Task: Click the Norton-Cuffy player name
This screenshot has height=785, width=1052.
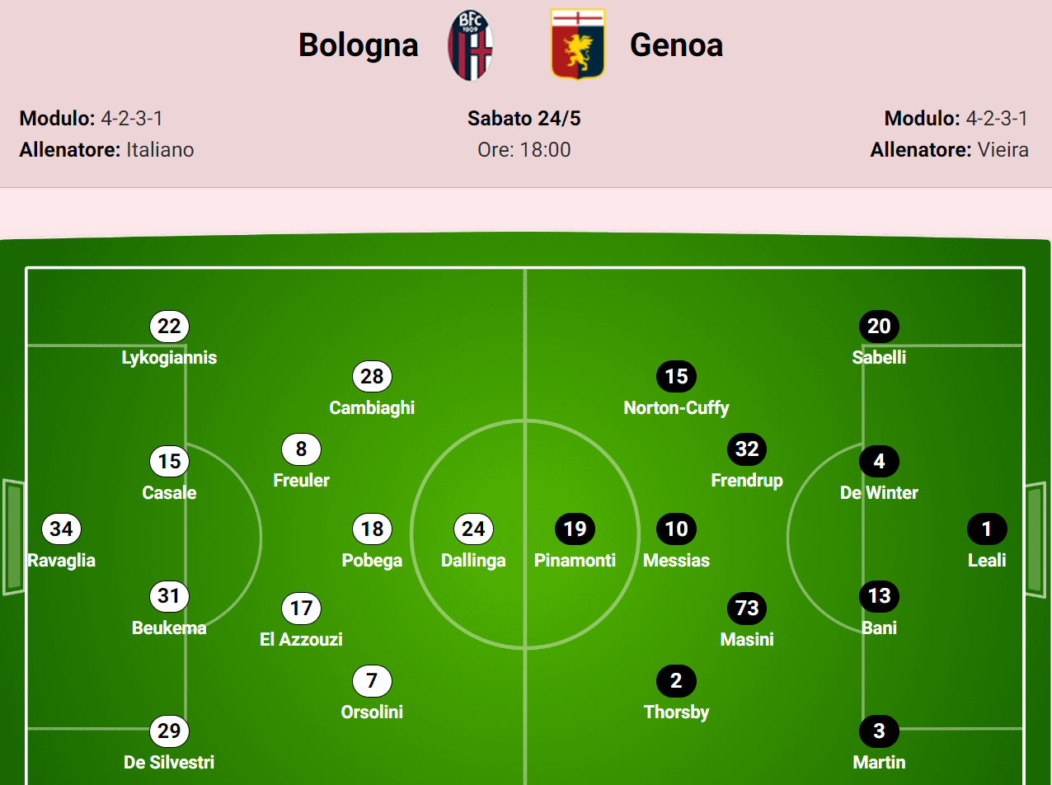Action: coord(676,407)
